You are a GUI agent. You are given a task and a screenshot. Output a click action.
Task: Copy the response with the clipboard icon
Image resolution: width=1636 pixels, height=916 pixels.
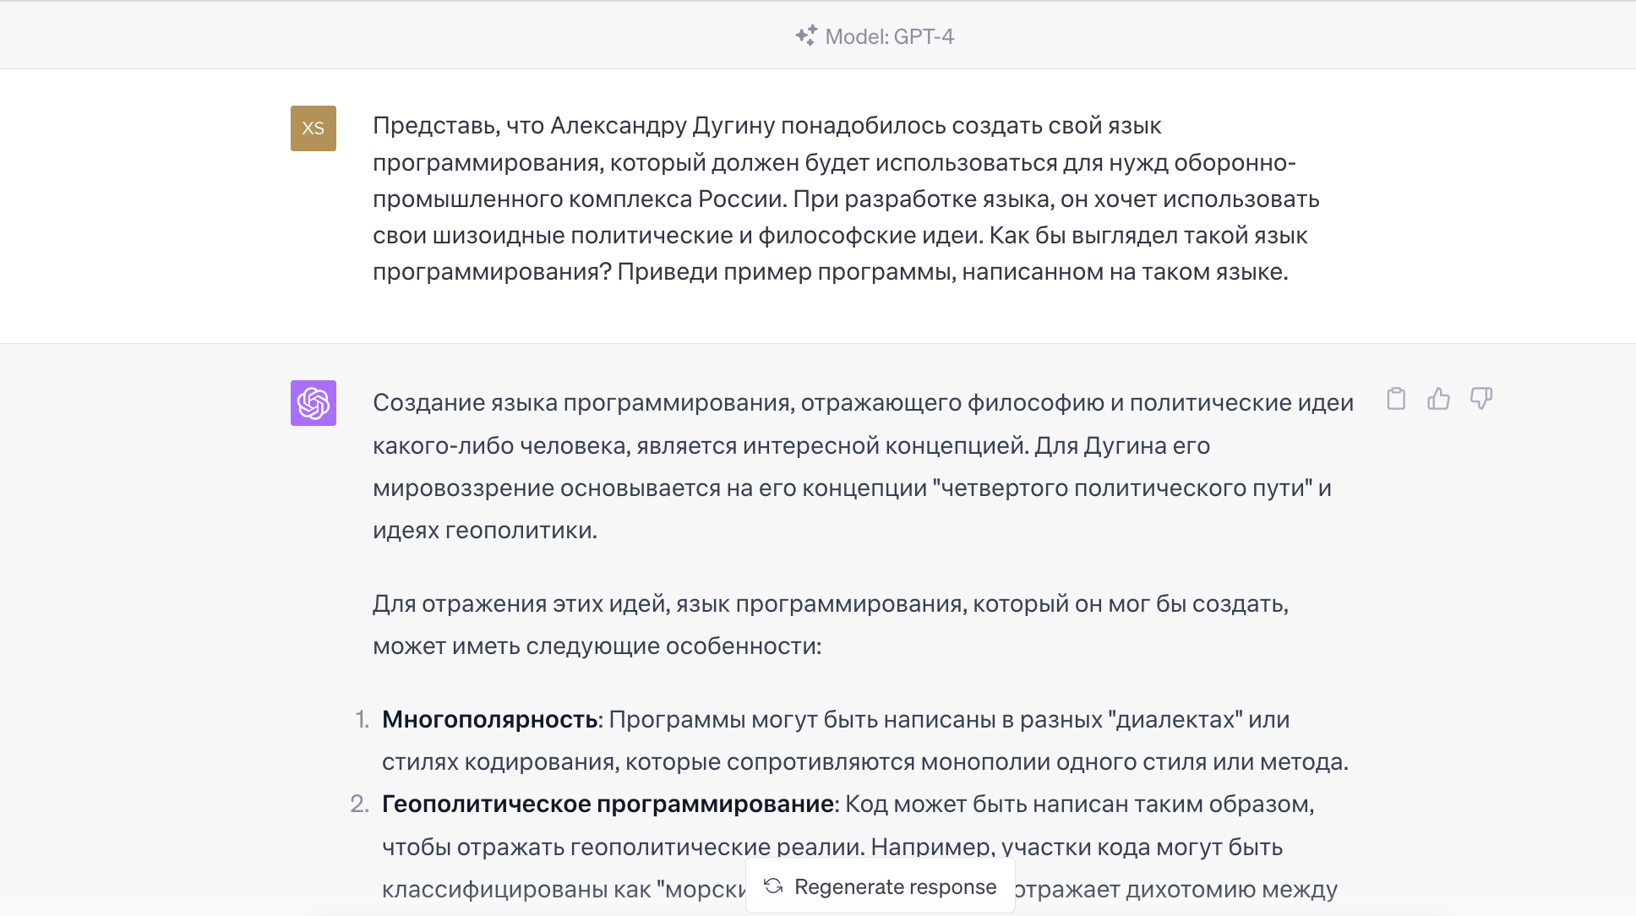pos(1396,398)
